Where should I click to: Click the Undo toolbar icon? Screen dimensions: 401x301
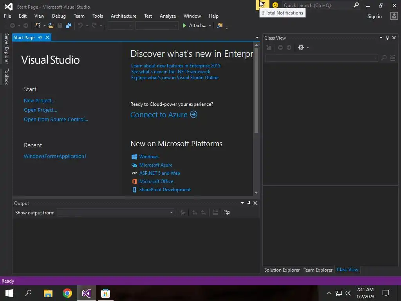(80, 25)
